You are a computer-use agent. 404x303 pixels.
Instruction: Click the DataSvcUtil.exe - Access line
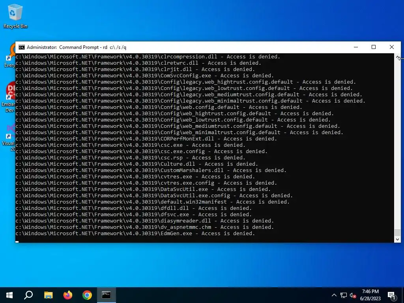click(x=143, y=189)
